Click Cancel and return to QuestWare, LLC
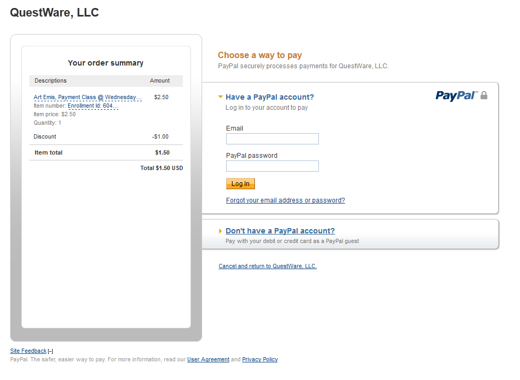Viewport: 520px width, 380px height. coord(267,266)
